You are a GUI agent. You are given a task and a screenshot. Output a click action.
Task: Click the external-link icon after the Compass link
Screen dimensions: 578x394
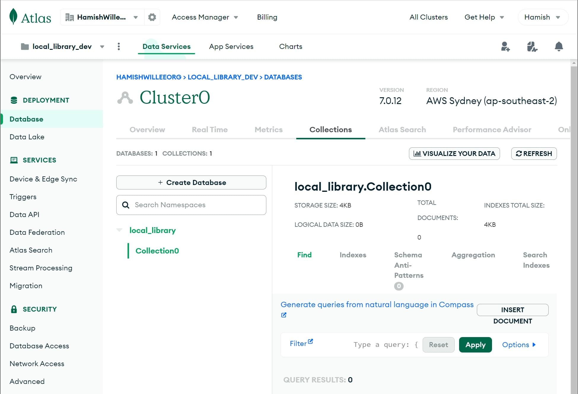tap(284, 315)
